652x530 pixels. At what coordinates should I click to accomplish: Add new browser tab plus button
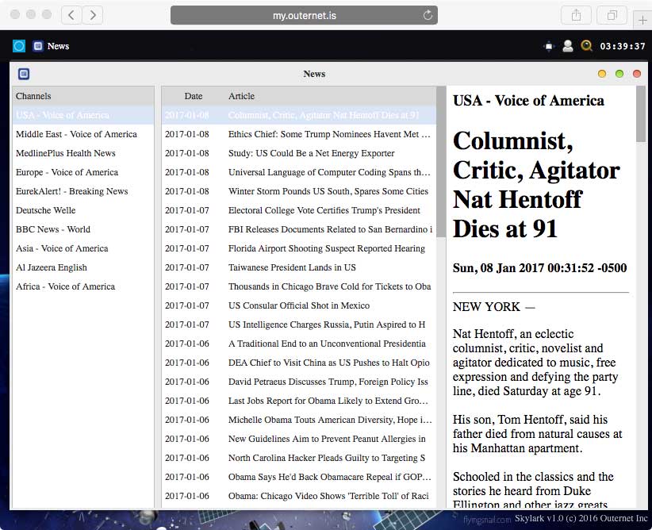click(x=642, y=20)
